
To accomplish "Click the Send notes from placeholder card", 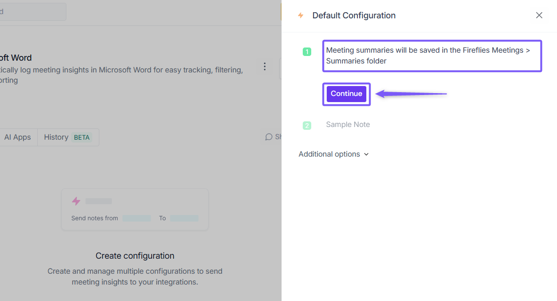I will (135, 209).
